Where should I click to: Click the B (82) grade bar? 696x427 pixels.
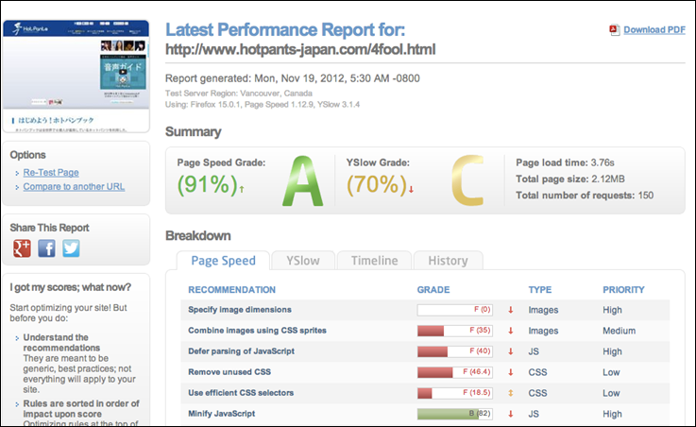(x=454, y=414)
